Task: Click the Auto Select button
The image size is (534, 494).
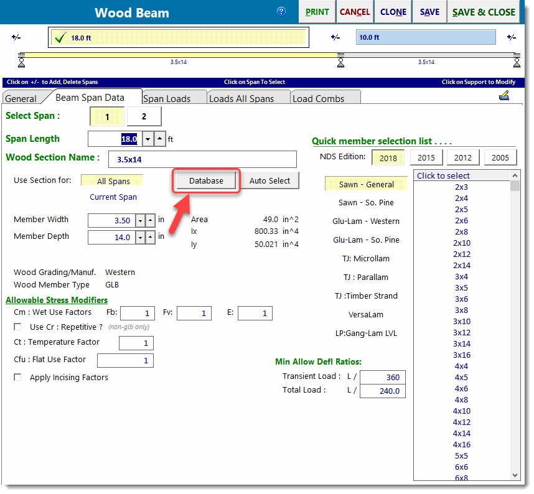Action: (x=270, y=180)
